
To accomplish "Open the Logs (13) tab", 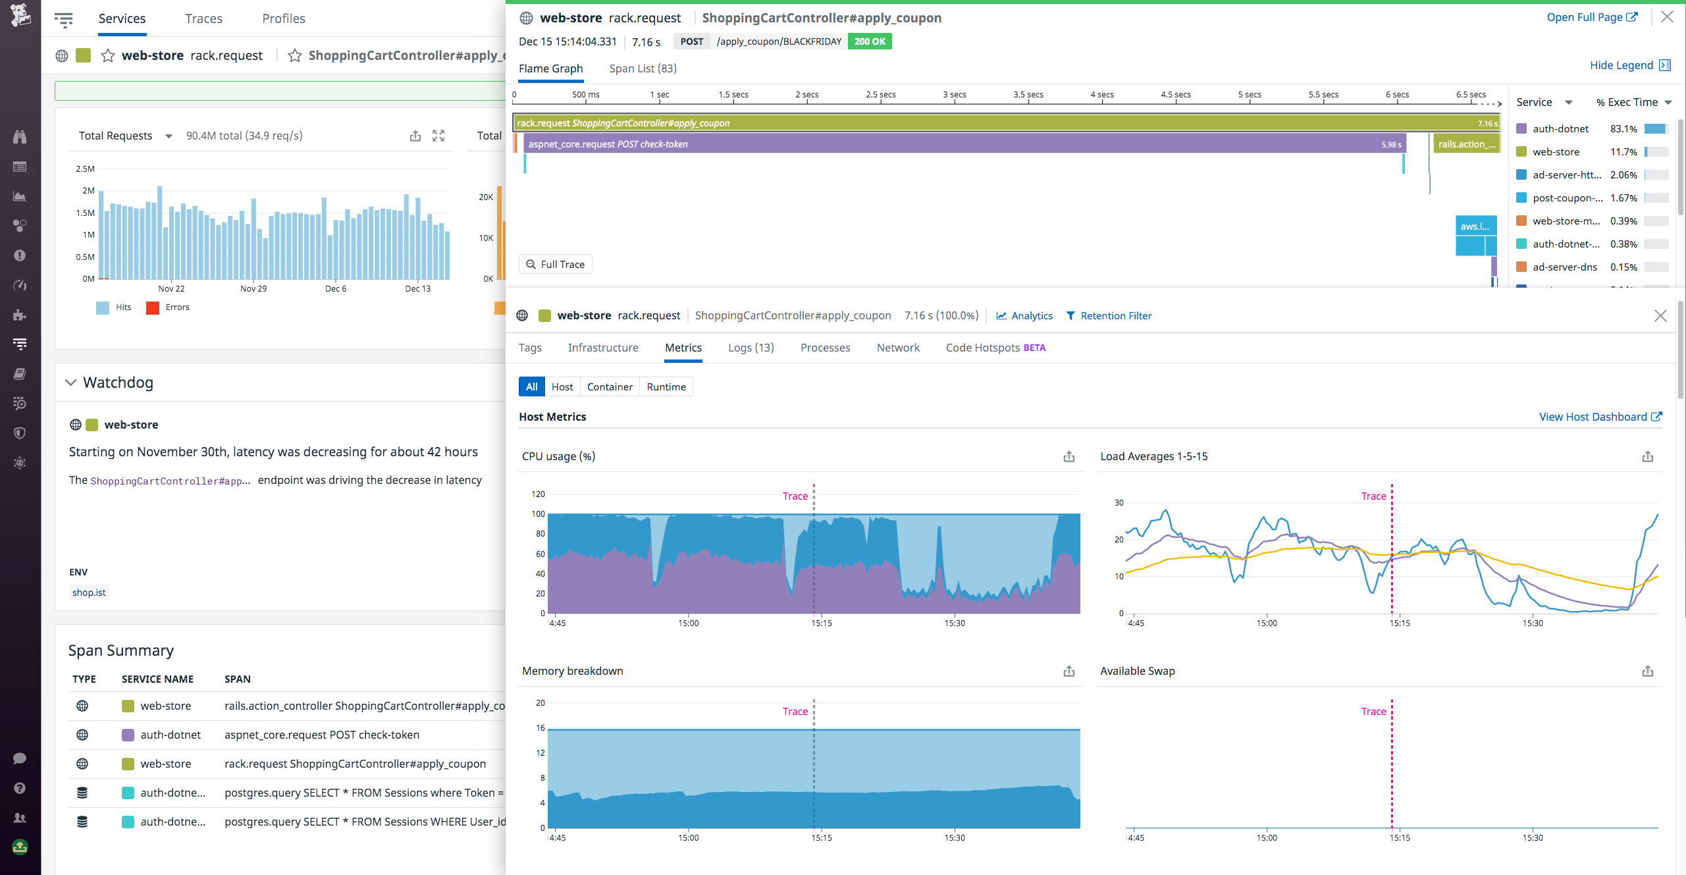I will pos(750,348).
